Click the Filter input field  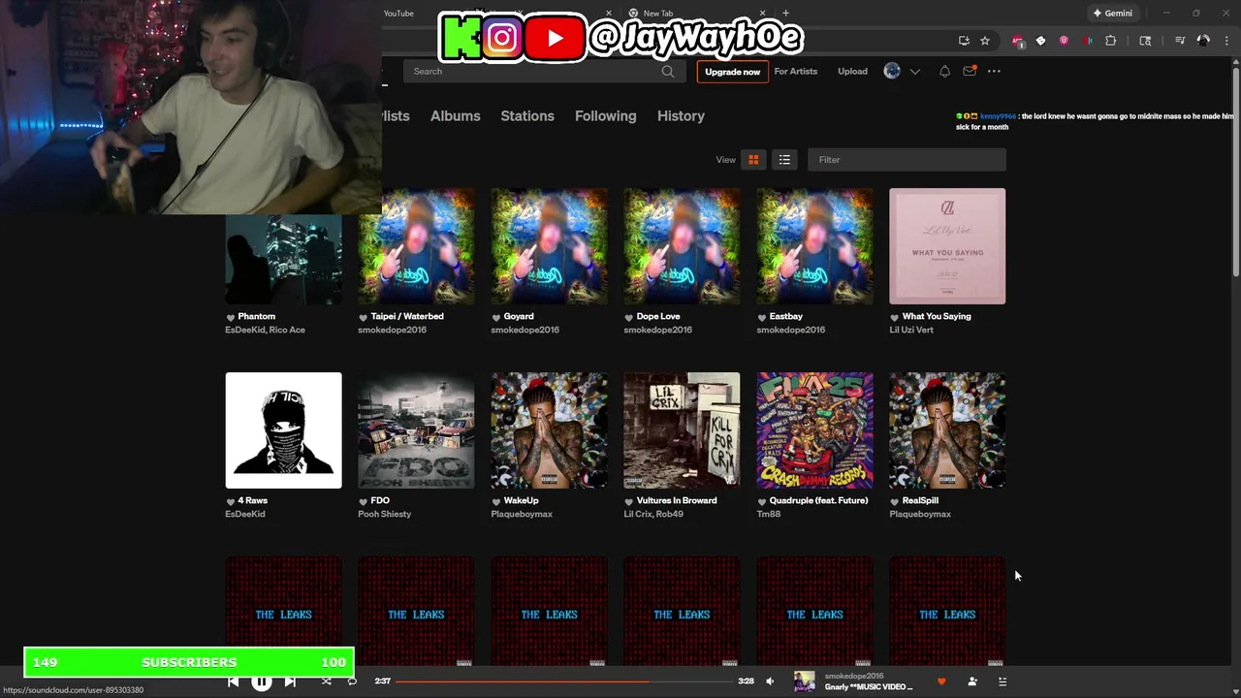907,160
